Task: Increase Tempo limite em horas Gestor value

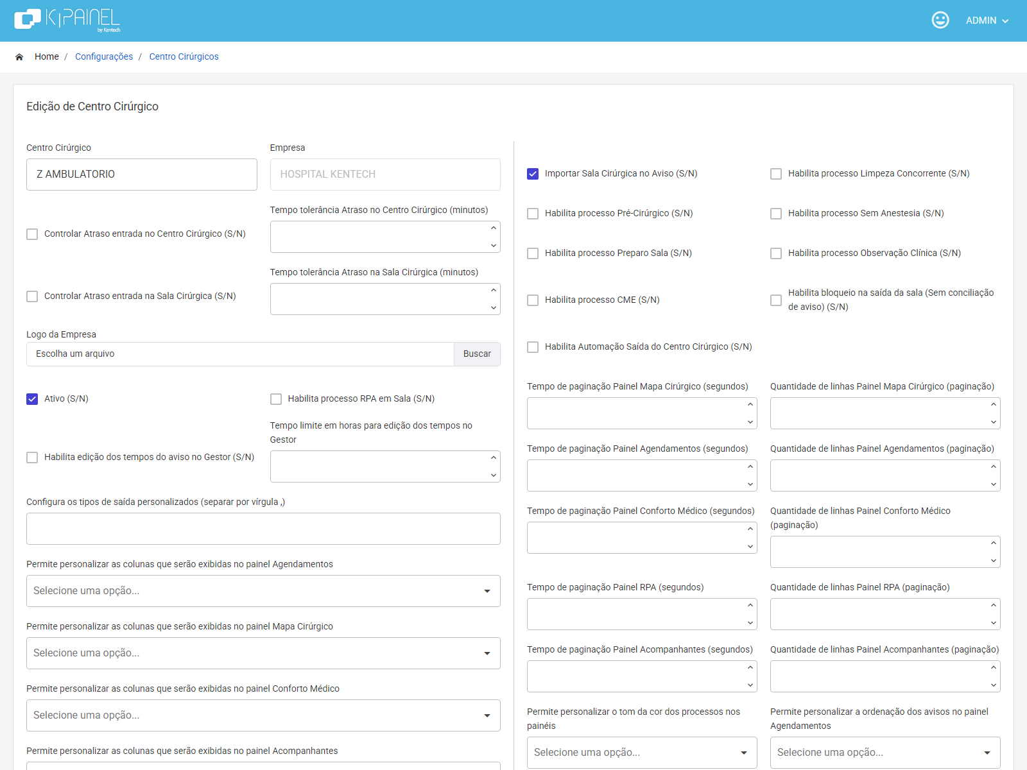Action: pos(493,458)
